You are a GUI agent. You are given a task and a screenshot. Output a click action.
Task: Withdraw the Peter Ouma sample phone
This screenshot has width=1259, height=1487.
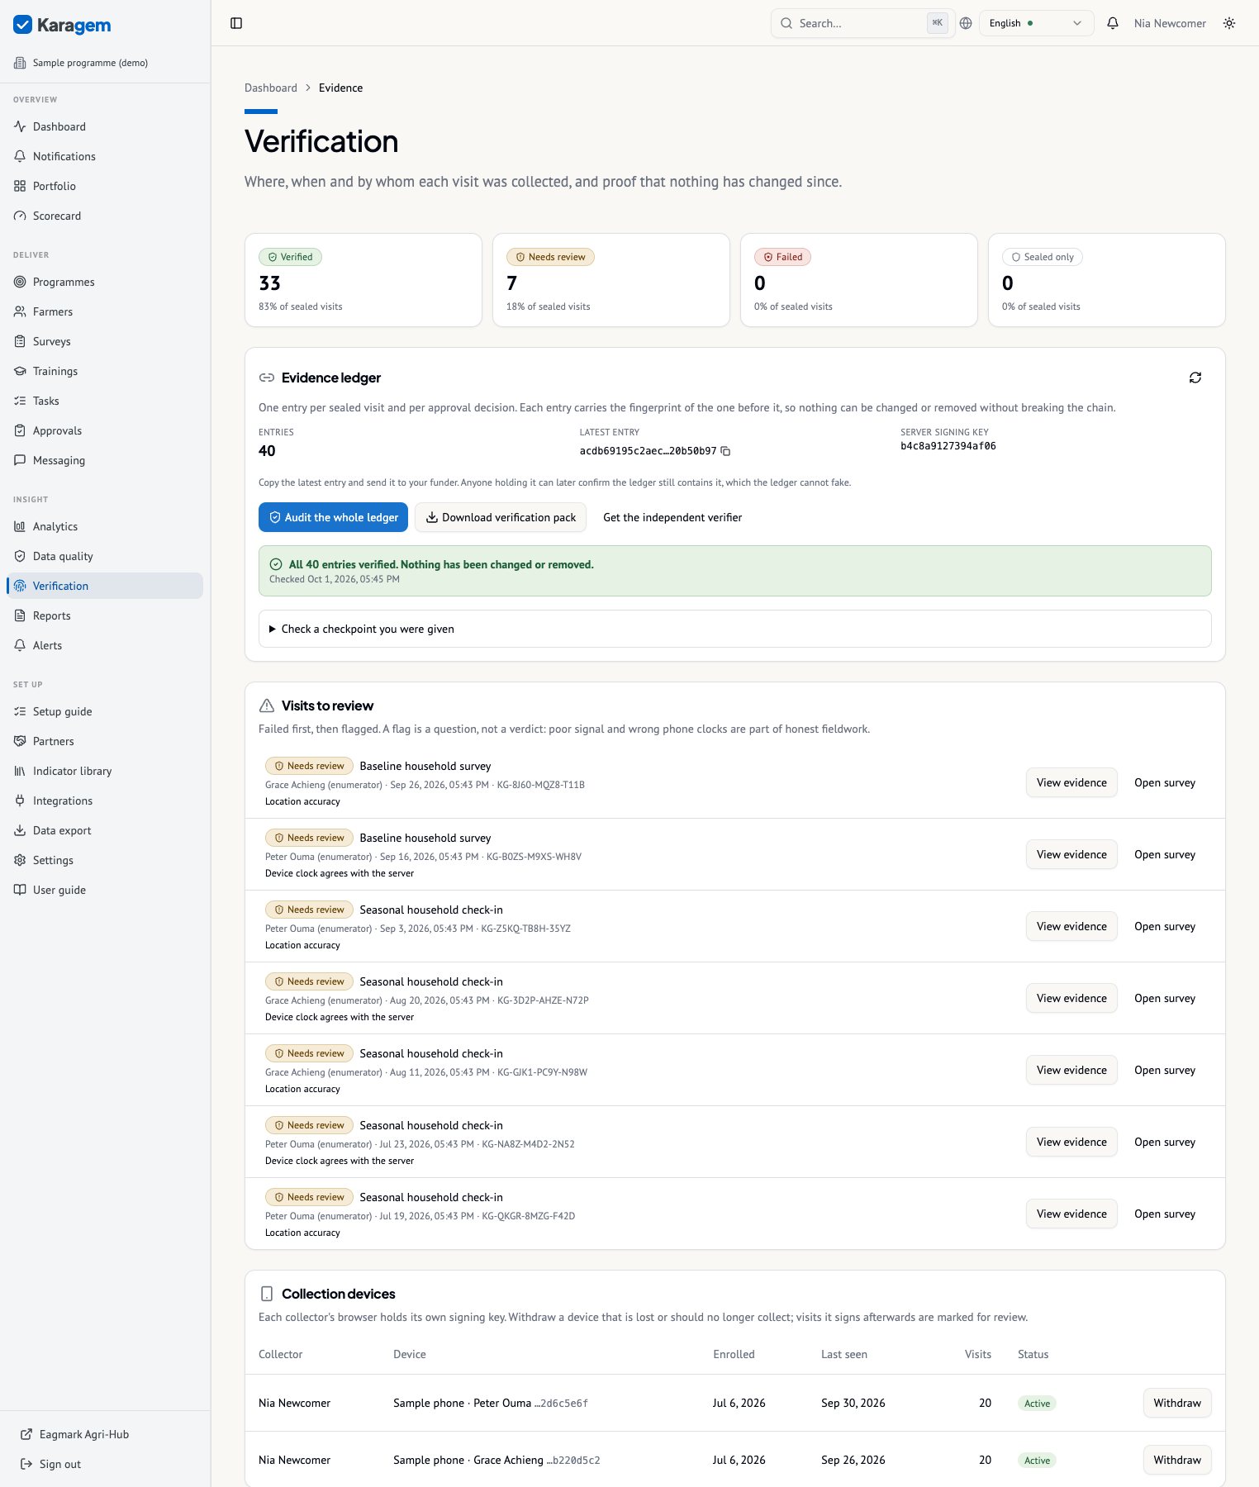click(1177, 1403)
